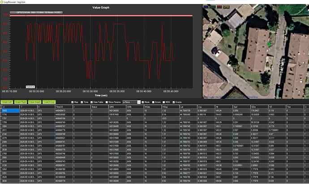Click the Load A Log button
The image size is (309, 184).
click(x=49, y=102)
